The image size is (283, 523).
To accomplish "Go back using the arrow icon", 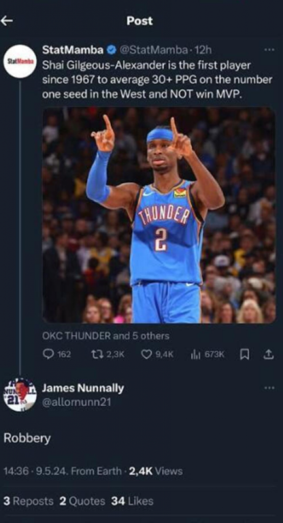I will [x=7, y=20].
